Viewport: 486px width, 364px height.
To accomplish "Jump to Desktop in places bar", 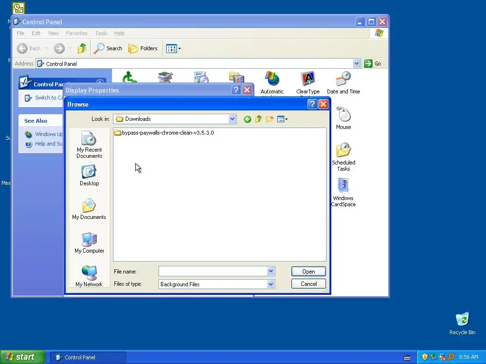I will click(89, 175).
